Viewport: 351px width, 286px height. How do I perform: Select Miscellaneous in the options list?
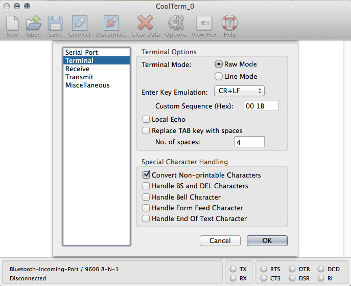(97, 85)
